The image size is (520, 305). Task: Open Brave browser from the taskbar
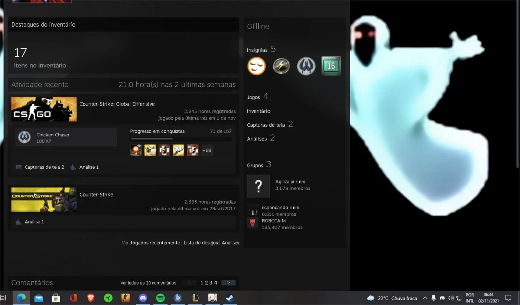pyautogui.click(x=91, y=298)
